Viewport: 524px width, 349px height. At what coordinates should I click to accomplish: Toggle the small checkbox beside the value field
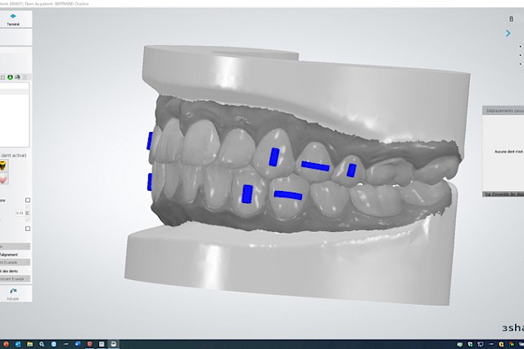(28, 219)
